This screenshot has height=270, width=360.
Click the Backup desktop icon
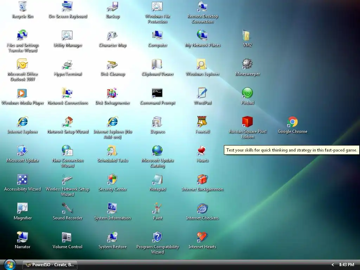(112, 6)
